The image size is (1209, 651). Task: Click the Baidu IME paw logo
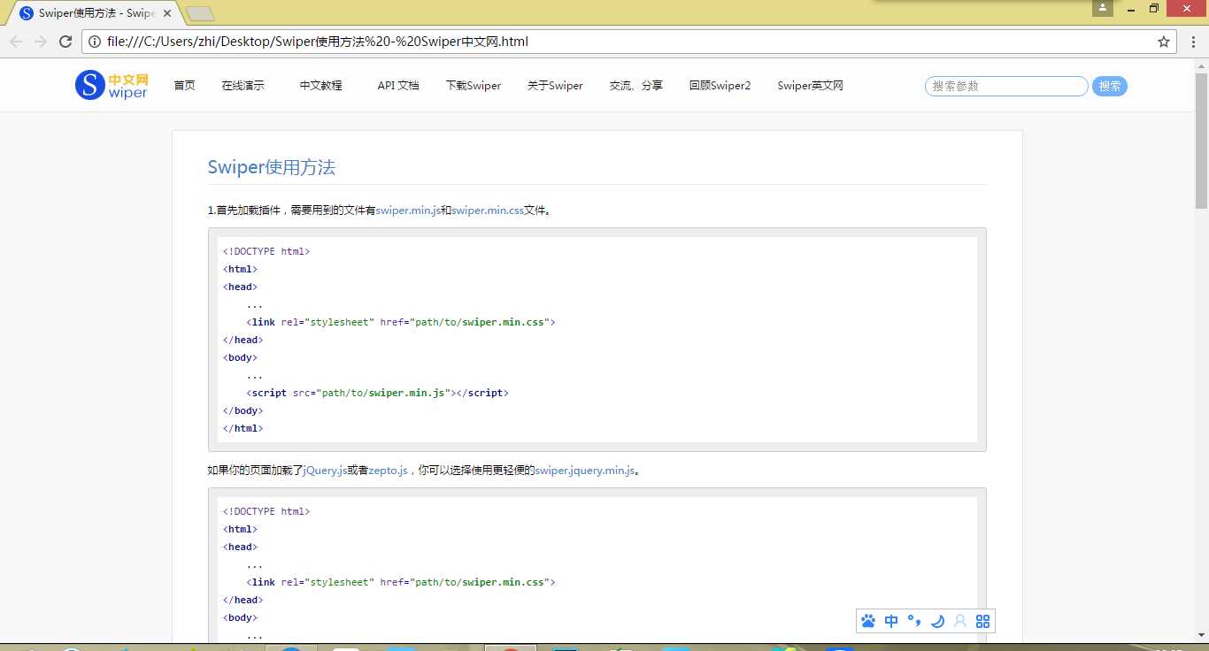[868, 621]
